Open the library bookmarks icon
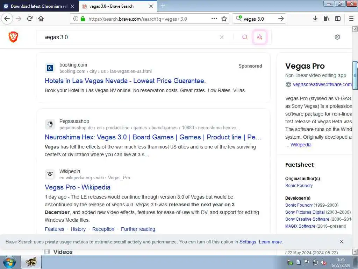This screenshot has width=358, height=269. click(327, 19)
